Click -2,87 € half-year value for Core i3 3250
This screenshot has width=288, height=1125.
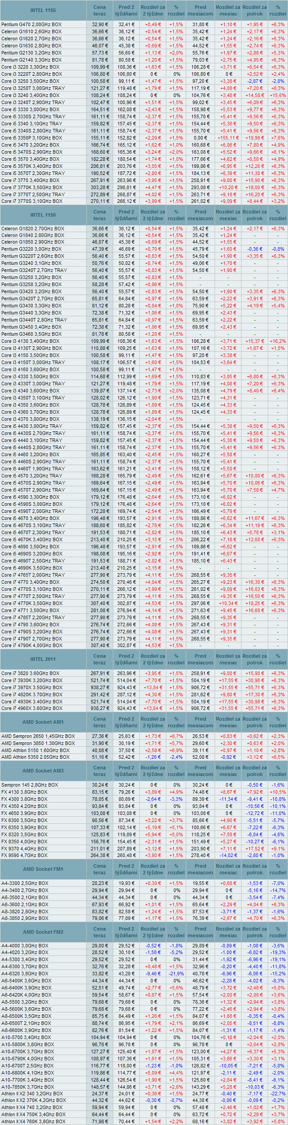pos(255,81)
